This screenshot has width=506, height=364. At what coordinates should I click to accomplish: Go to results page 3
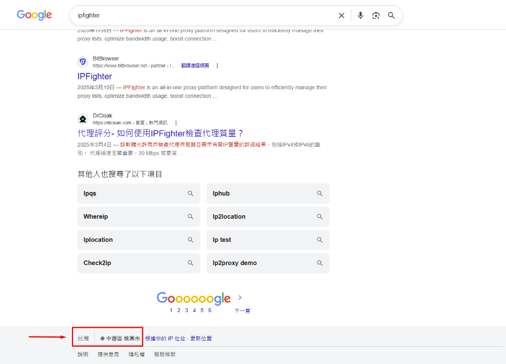187,310
